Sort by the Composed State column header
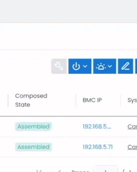This screenshot has width=137, height=172. tap(31, 100)
